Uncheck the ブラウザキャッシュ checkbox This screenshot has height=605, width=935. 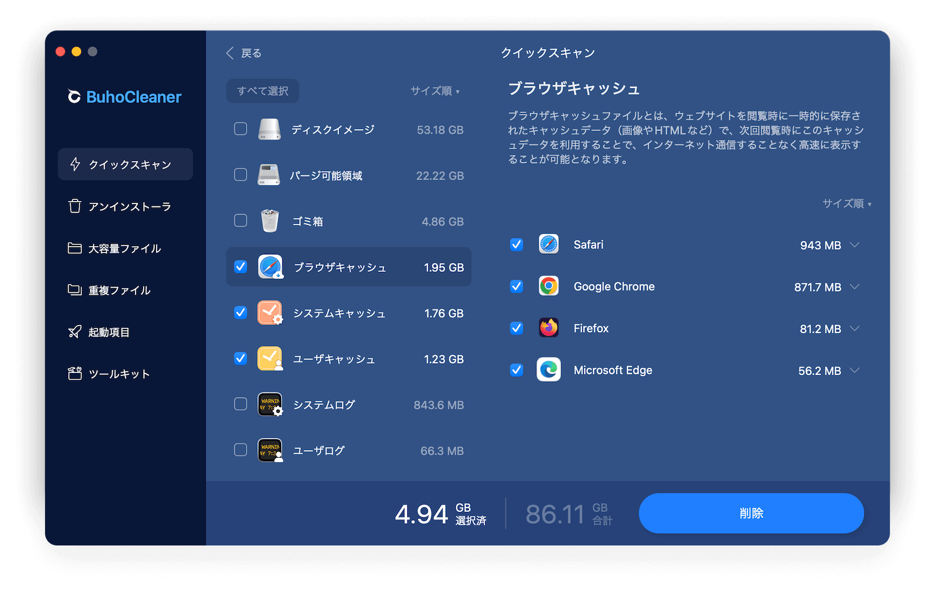pos(241,267)
